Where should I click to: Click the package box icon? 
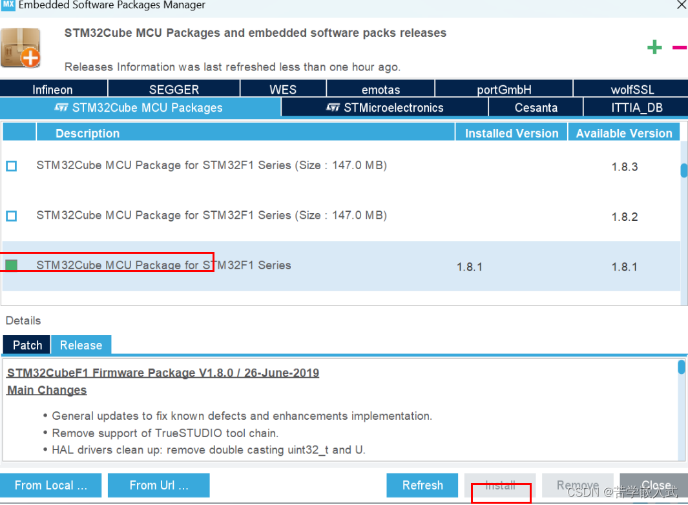tap(21, 48)
